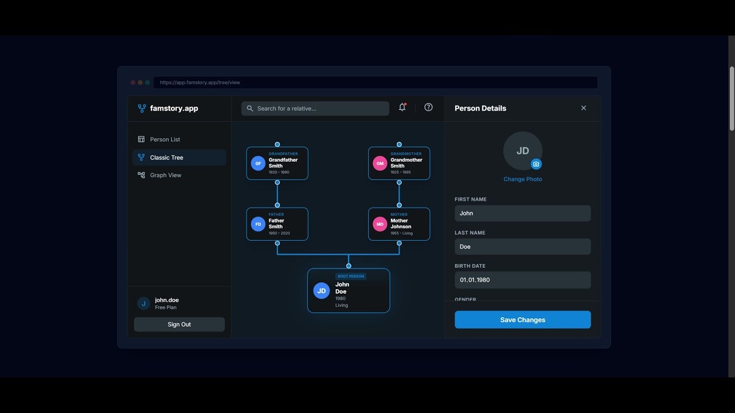The height and width of the screenshot is (413, 735).
Task: Click the Person Details heading
Action: (481, 108)
